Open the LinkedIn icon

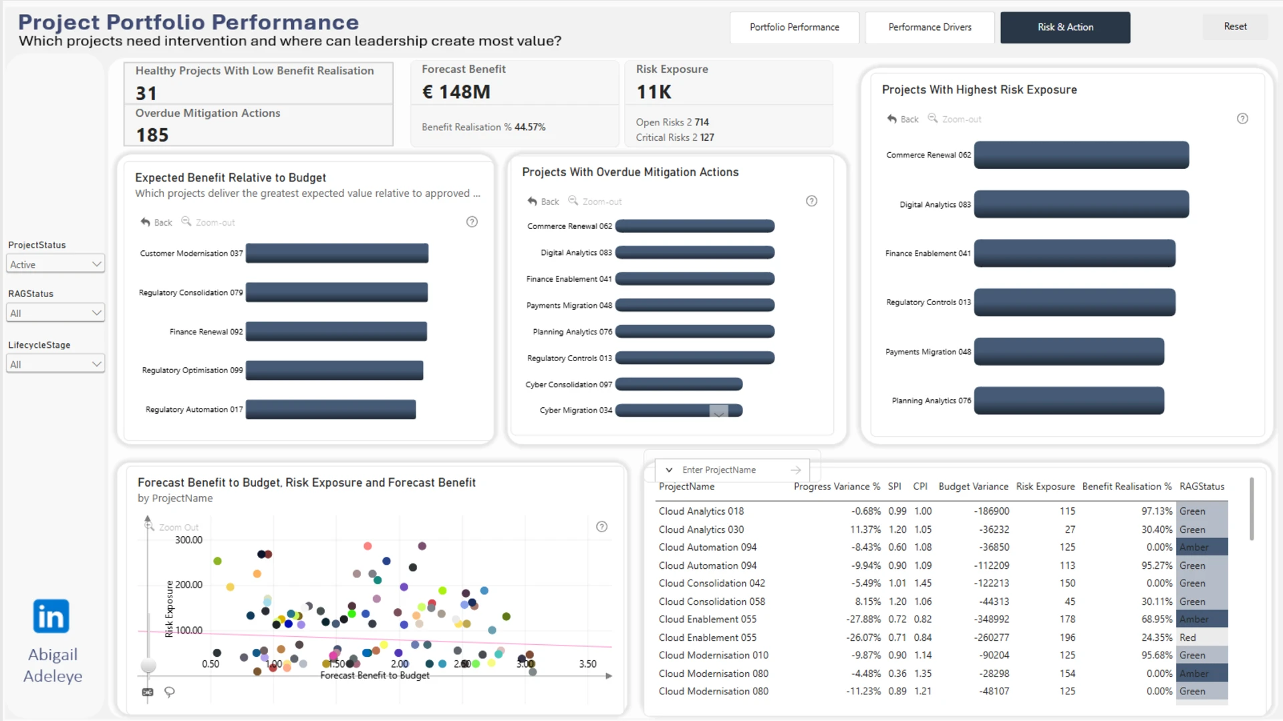(51, 616)
